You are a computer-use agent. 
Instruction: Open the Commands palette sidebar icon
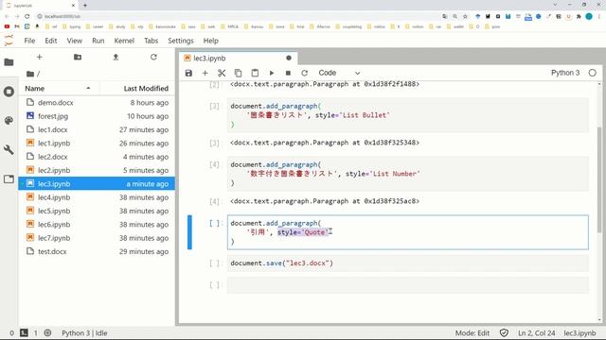pos(9,121)
